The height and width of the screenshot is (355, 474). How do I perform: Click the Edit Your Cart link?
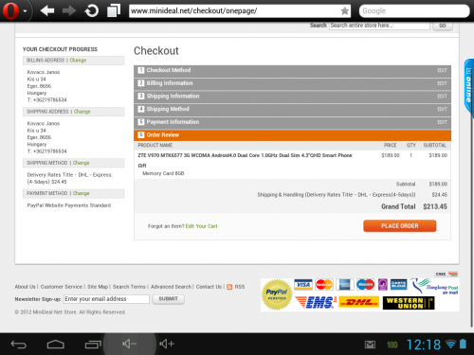(202, 226)
